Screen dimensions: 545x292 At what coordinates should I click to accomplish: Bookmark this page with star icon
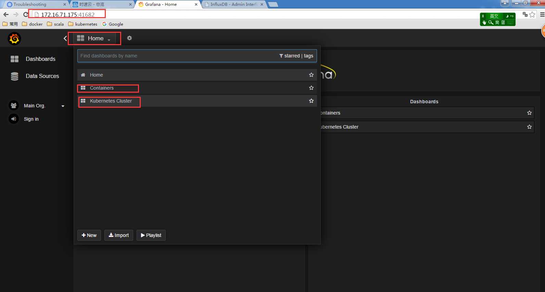coord(532,14)
